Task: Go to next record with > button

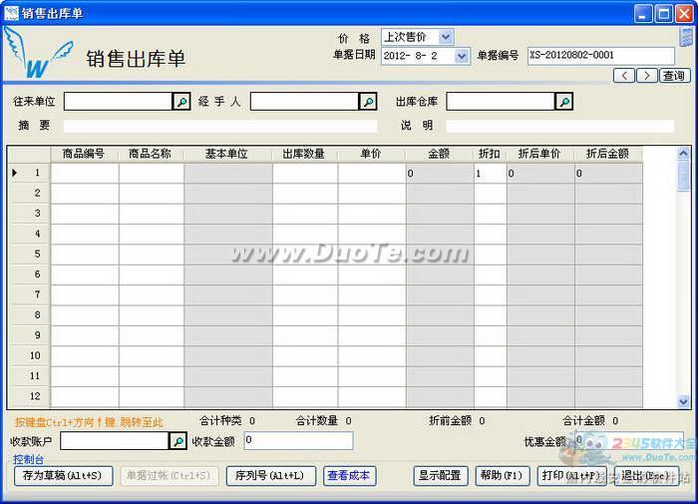Action: [646, 76]
